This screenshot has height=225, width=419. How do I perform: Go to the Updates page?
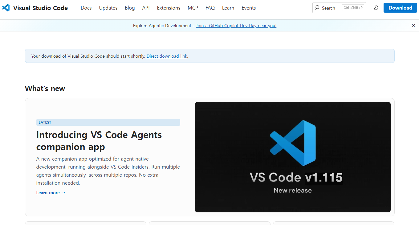click(x=108, y=8)
